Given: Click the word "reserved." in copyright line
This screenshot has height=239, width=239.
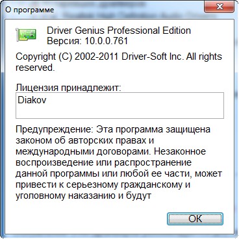Looking at the screenshot, I should [x=35, y=68].
